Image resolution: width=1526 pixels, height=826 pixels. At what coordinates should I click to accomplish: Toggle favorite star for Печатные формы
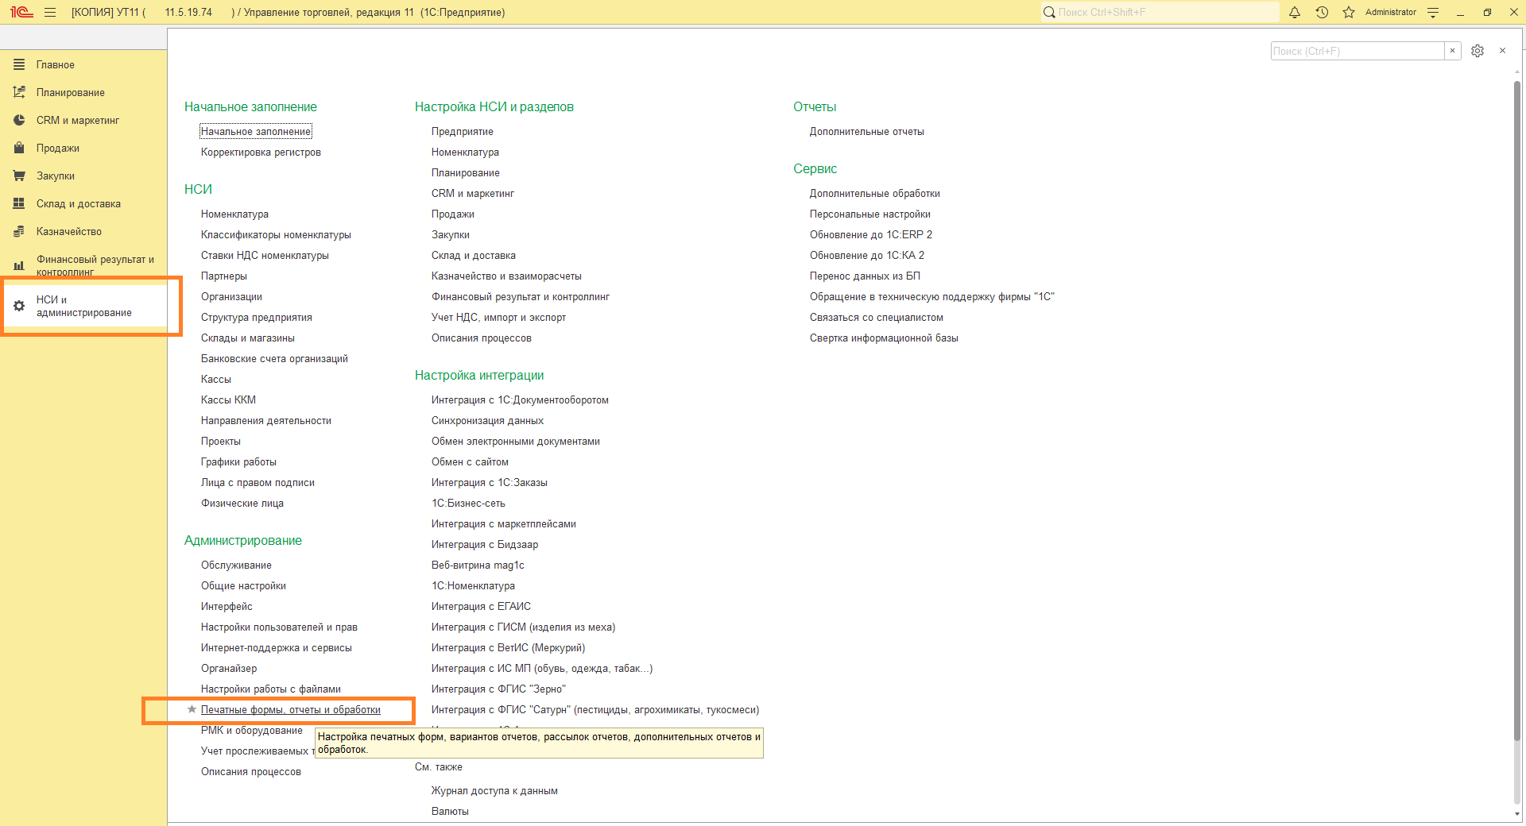192,709
